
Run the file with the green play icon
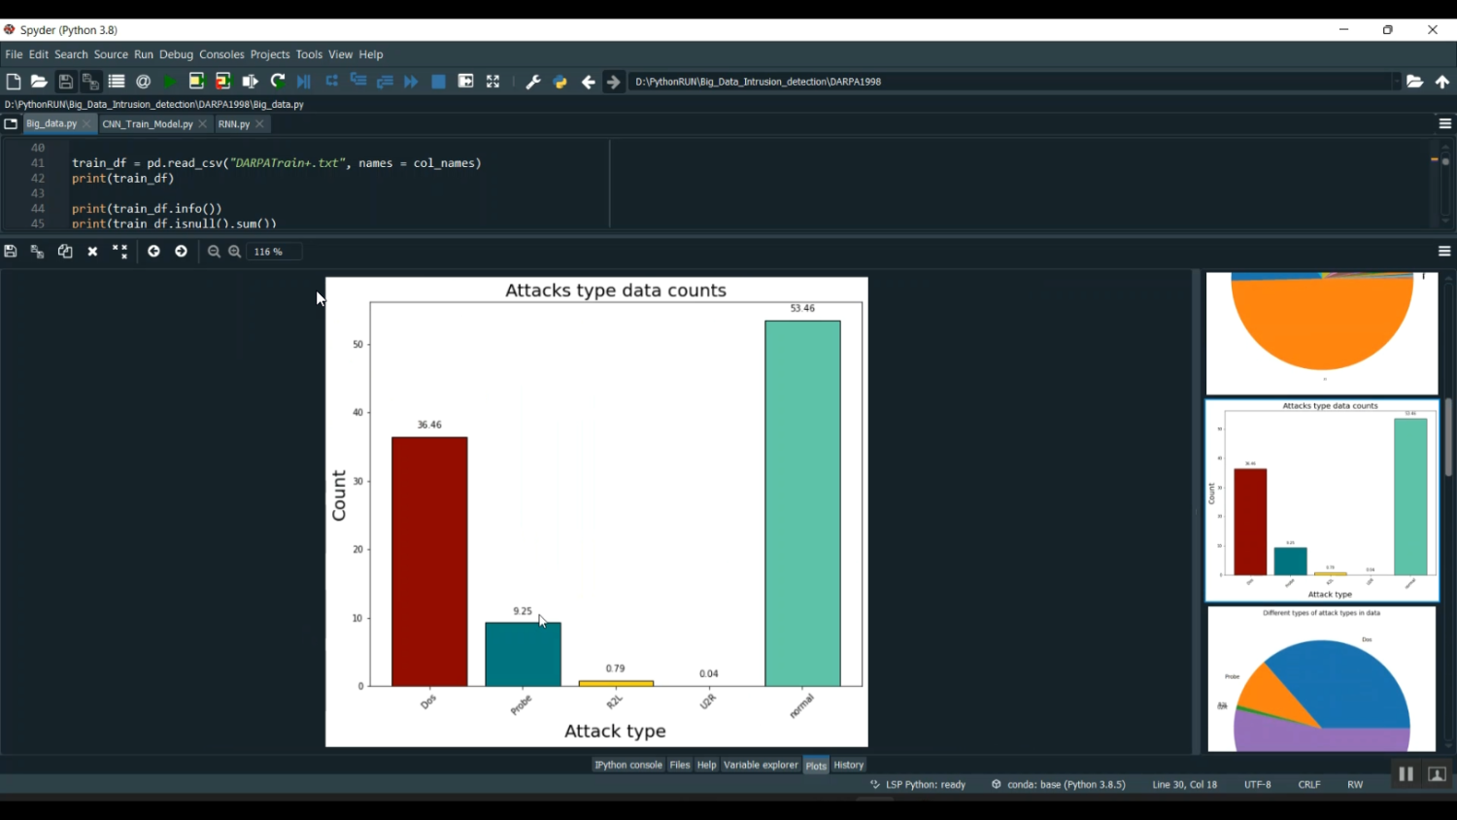170,83
